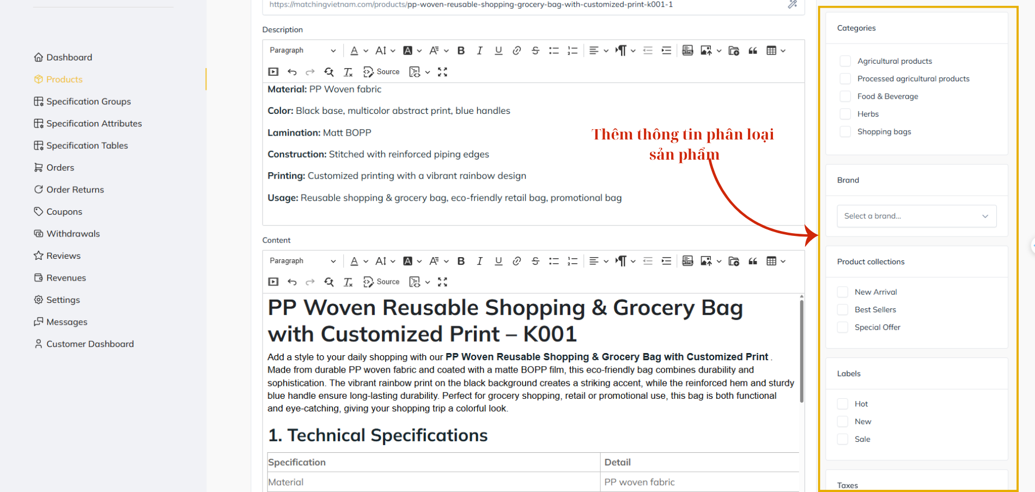Open the Select a brand dropdown
Image resolution: width=1035 pixels, height=492 pixels.
[916, 216]
